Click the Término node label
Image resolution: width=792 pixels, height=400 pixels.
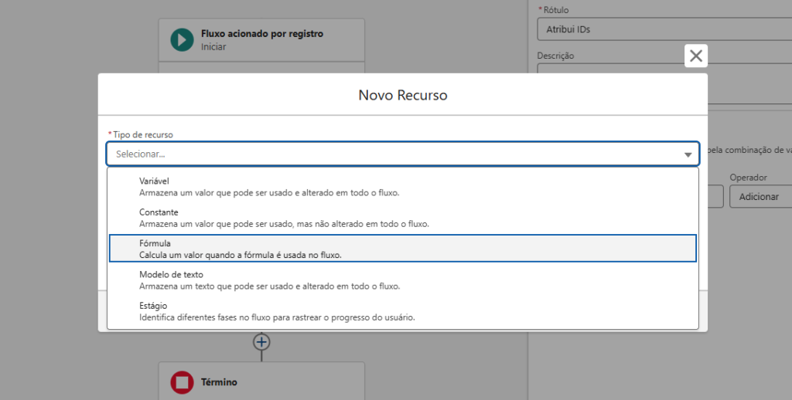coord(219,382)
